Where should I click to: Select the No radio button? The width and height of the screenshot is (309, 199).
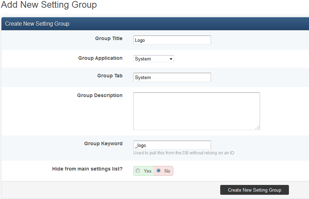pyautogui.click(x=159, y=171)
